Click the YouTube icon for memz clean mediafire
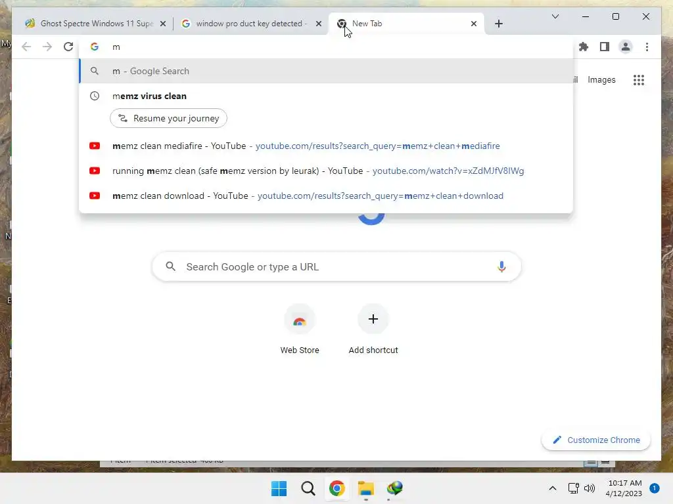 click(95, 146)
